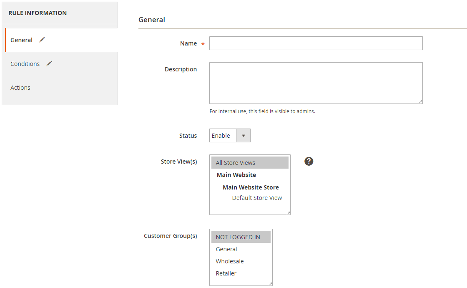Switch to the Conditions tab

pyautogui.click(x=25, y=64)
